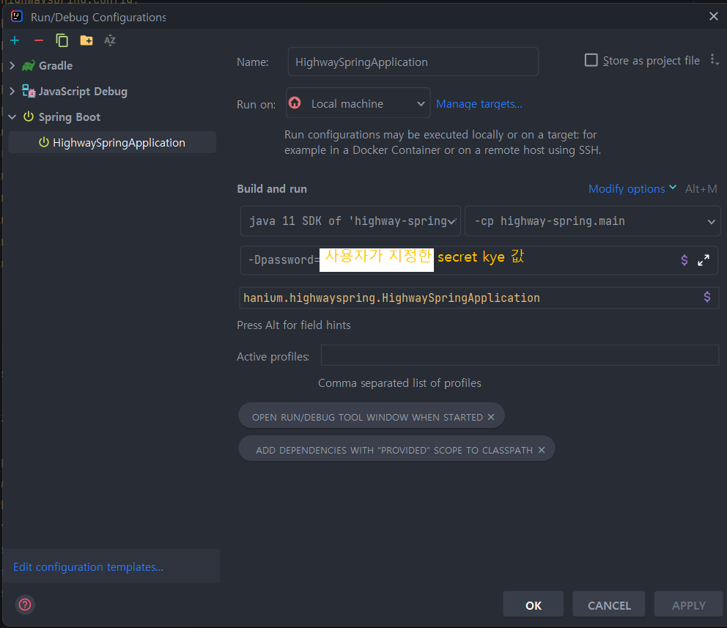Click the Add dependencies with provided scope chip
The image size is (727, 628).
tap(396, 448)
